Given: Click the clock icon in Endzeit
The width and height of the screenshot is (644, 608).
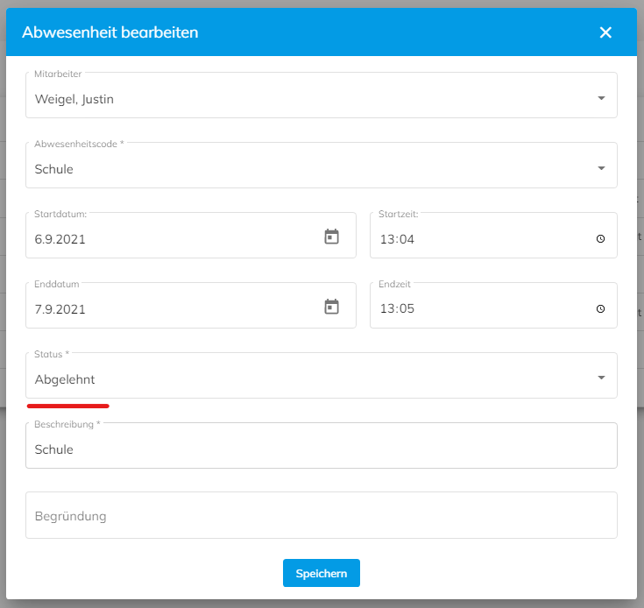Looking at the screenshot, I should 600,308.
